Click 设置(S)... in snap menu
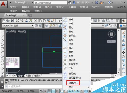Image resolution: width=127 pixels, height=93 pixels. pyautogui.click(x=73, y=83)
